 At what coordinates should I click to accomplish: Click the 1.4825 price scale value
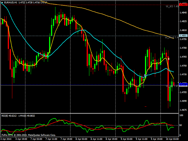(x=183, y=21)
